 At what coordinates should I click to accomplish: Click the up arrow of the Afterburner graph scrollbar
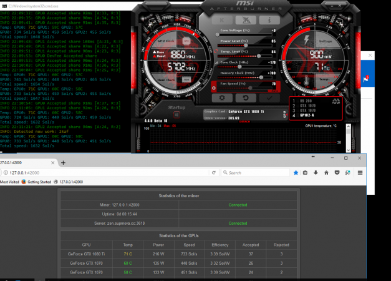point(349,127)
